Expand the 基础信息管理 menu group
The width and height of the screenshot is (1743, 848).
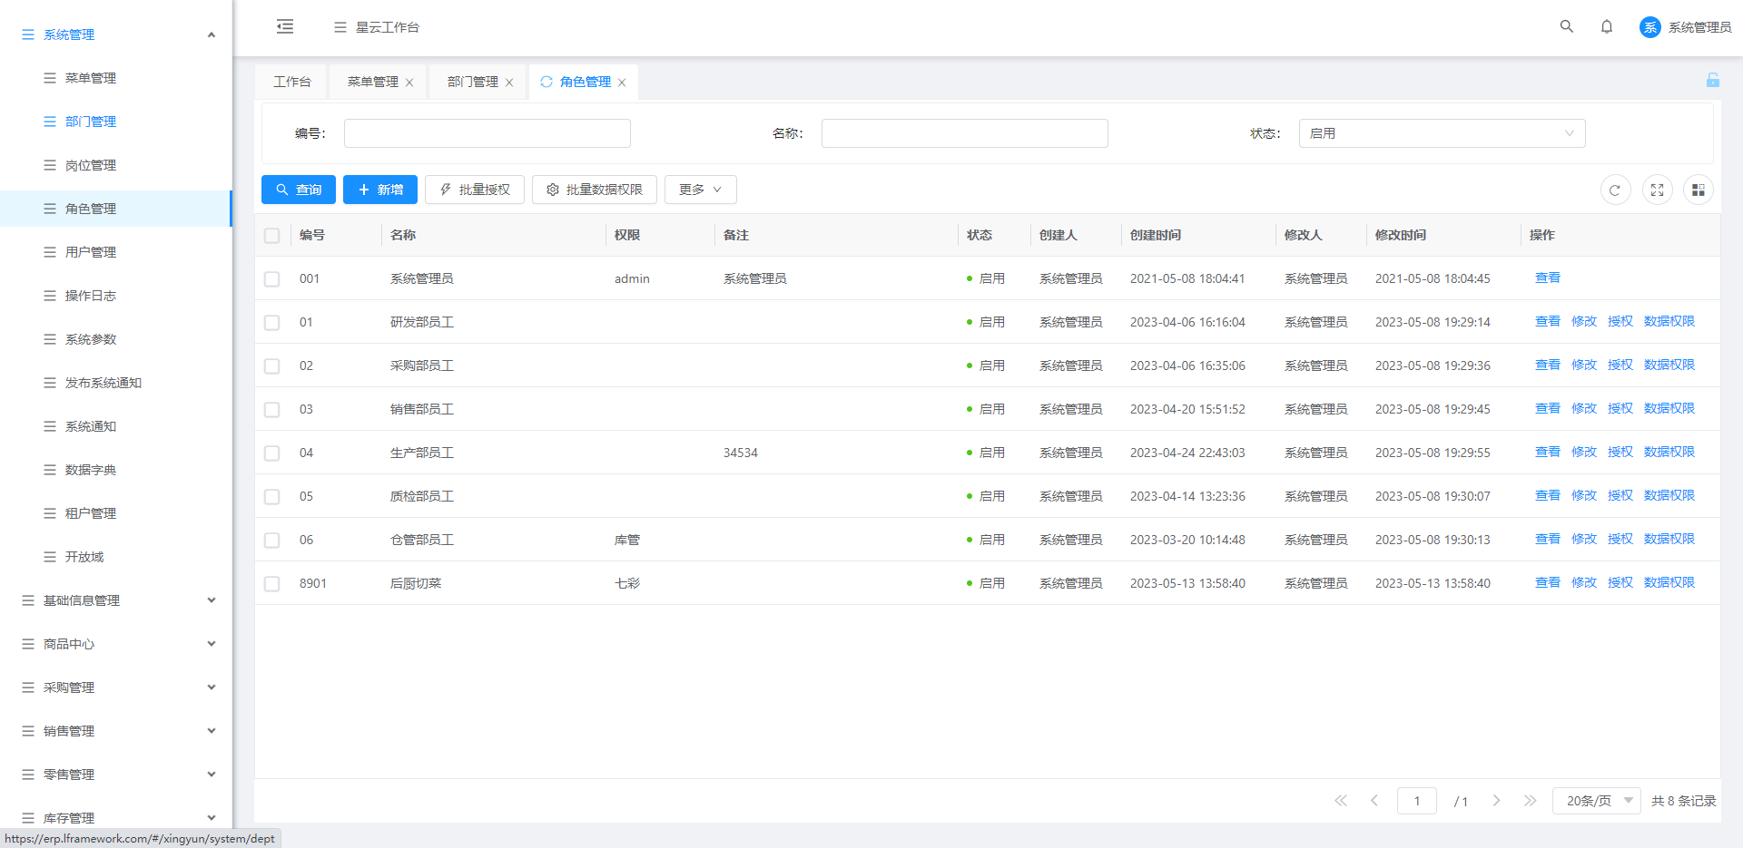tap(116, 600)
